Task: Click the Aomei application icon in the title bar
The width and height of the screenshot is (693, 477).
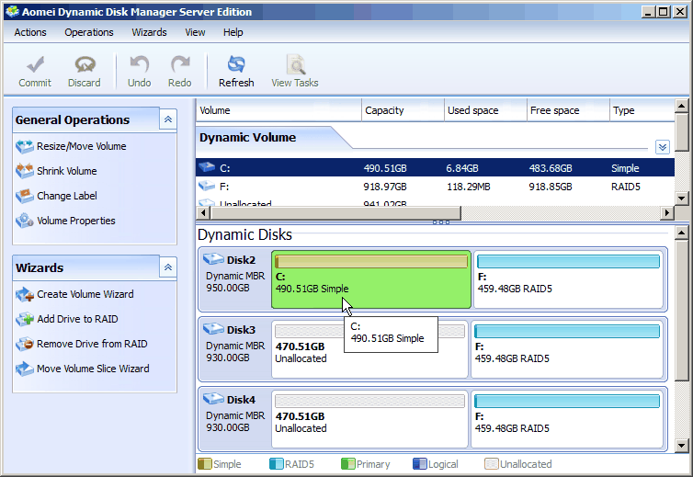Action: [x=12, y=12]
